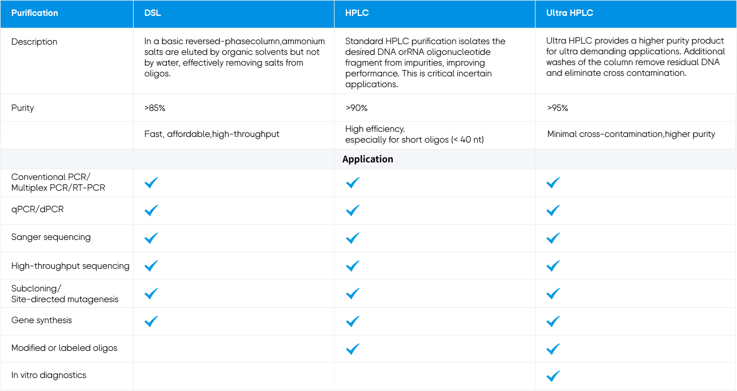Click the Application section heading
This screenshot has height=391, width=737.
click(367, 160)
